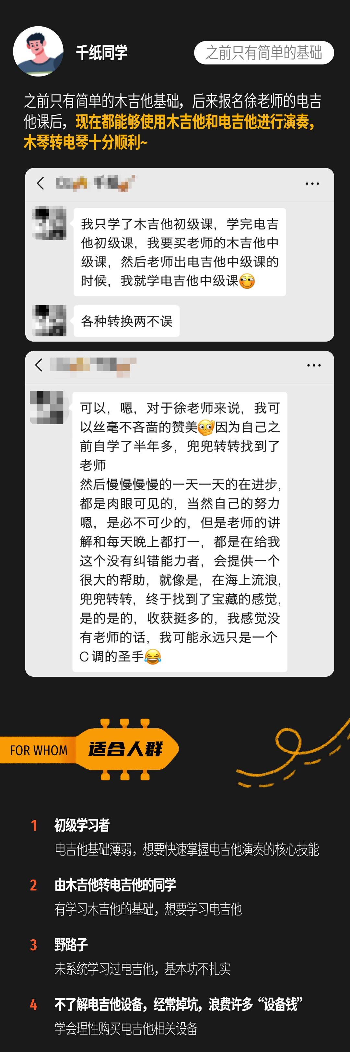The image size is (350, 1052).
Task: Open three-dot menu in first chat header
Action: coord(312,184)
